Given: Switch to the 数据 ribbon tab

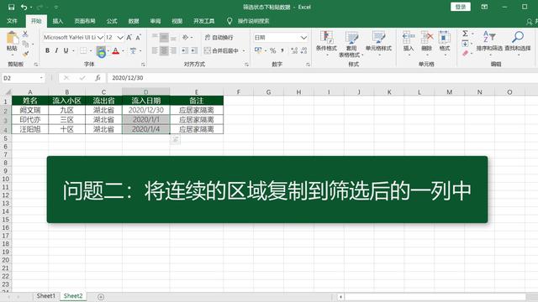Looking at the screenshot, I should 134,21.
